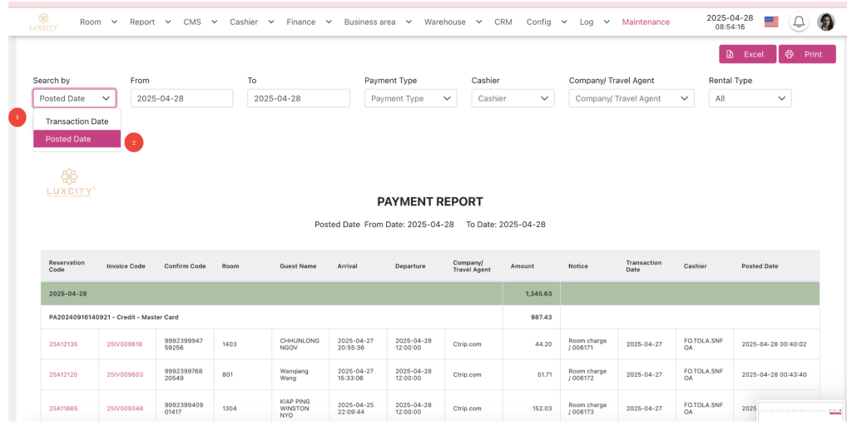Screen dimensions: 852x431
Task: Expand the Payment Type dropdown
Action: [410, 98]
